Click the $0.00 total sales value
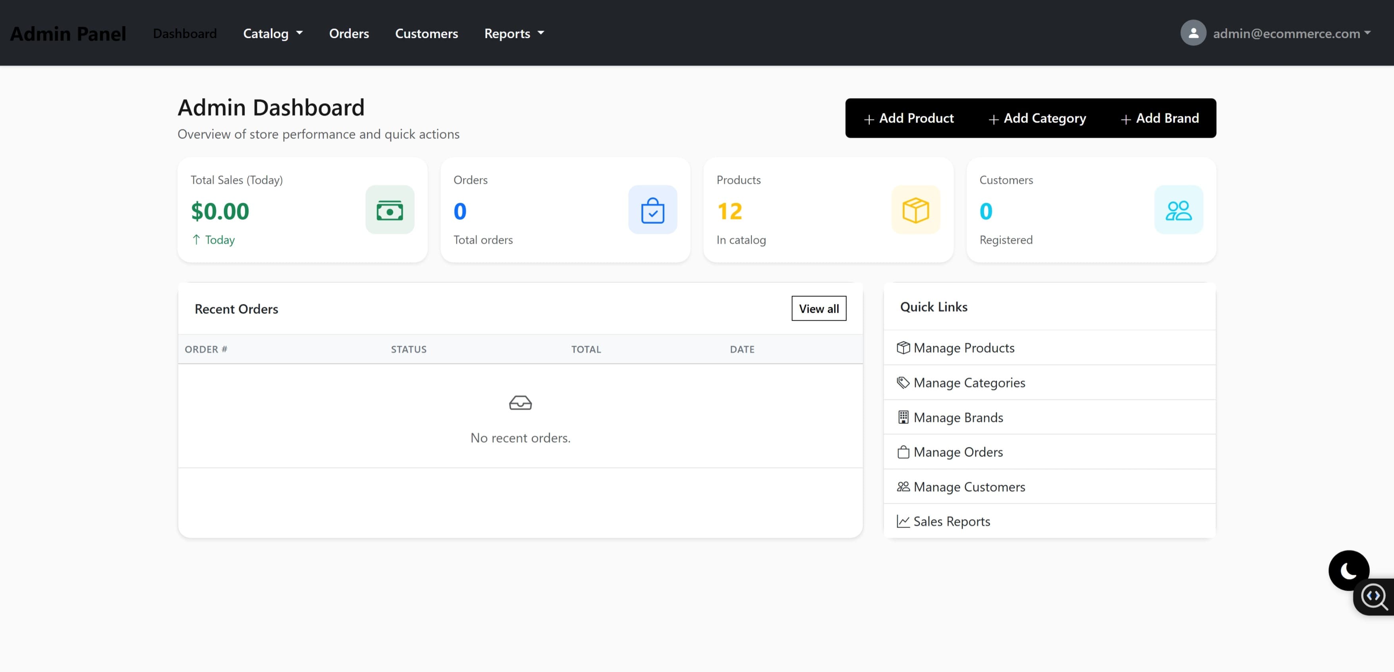Viewport: 1394px width, 672px height. pyautogui.click(x=220, y=211)
